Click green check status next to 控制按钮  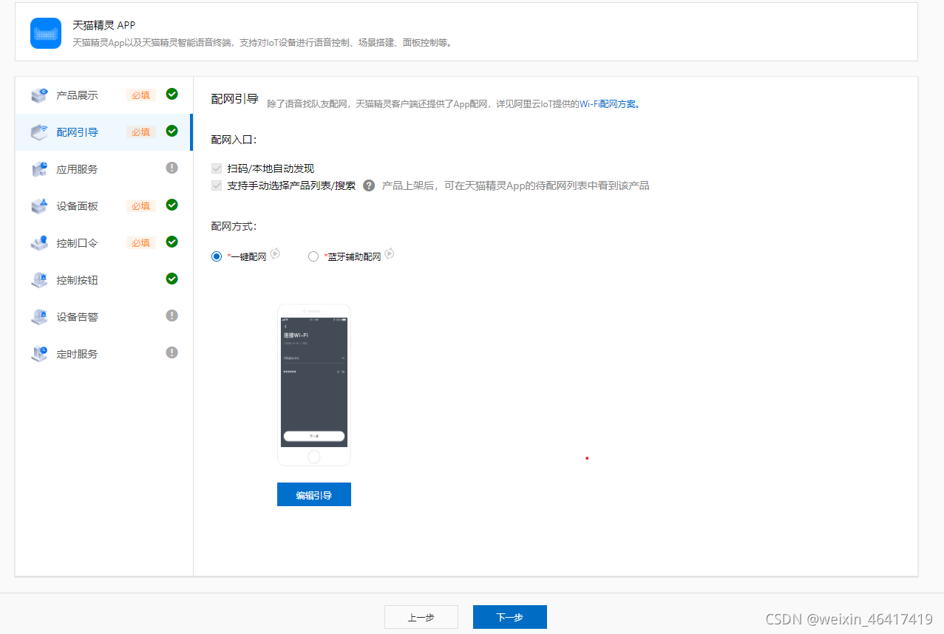(x=172, y=279)
